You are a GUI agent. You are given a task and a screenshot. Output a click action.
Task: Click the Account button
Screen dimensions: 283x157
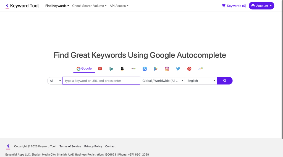pos(261,6)
